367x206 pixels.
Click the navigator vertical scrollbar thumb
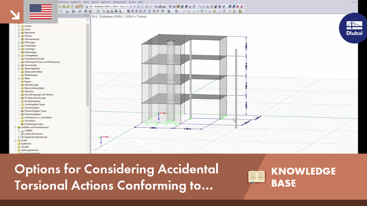(88, 65)
